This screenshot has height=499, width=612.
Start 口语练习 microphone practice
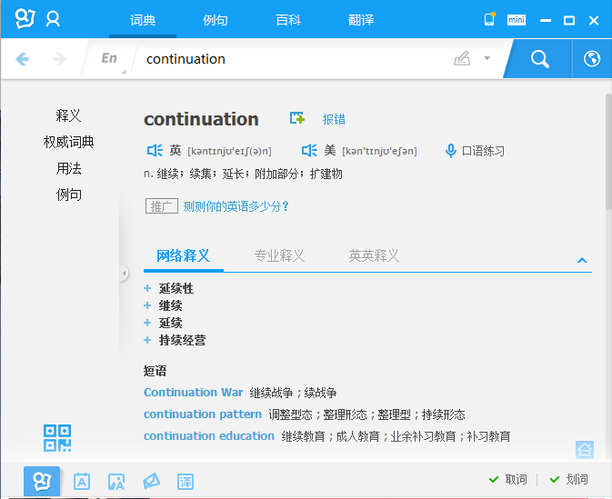[x=475, y=151]
